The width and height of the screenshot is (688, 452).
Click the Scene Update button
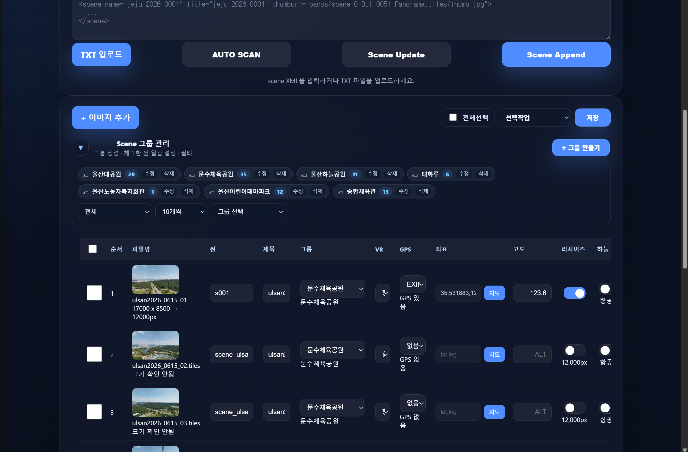click(396, 55)
